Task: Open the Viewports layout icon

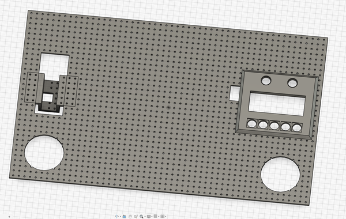Action: click(x=163, y=216)
